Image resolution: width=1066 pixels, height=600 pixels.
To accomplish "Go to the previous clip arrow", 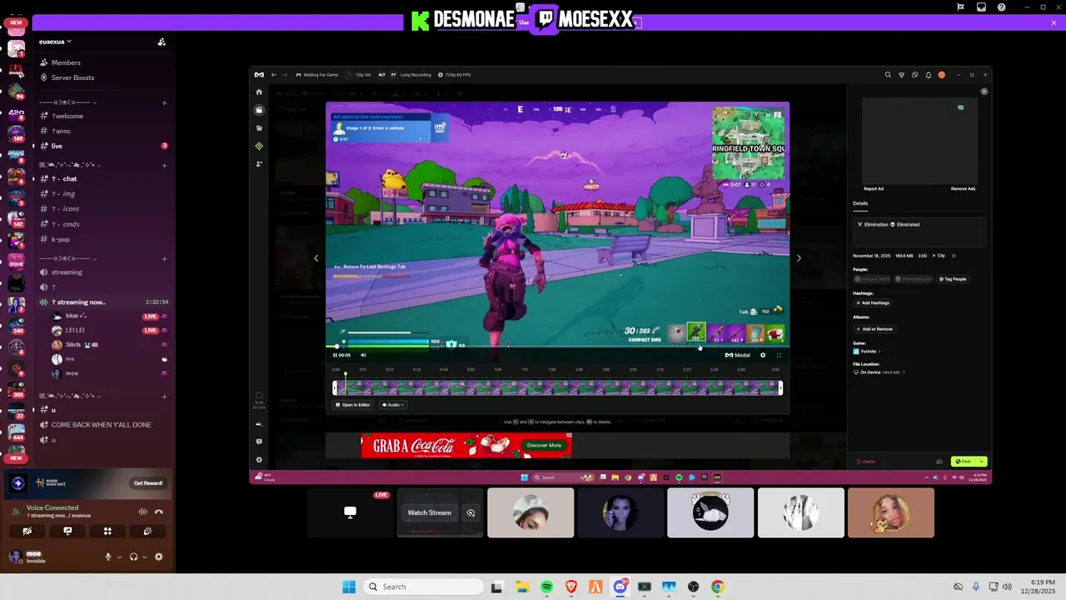I will (x=316, y=257).
